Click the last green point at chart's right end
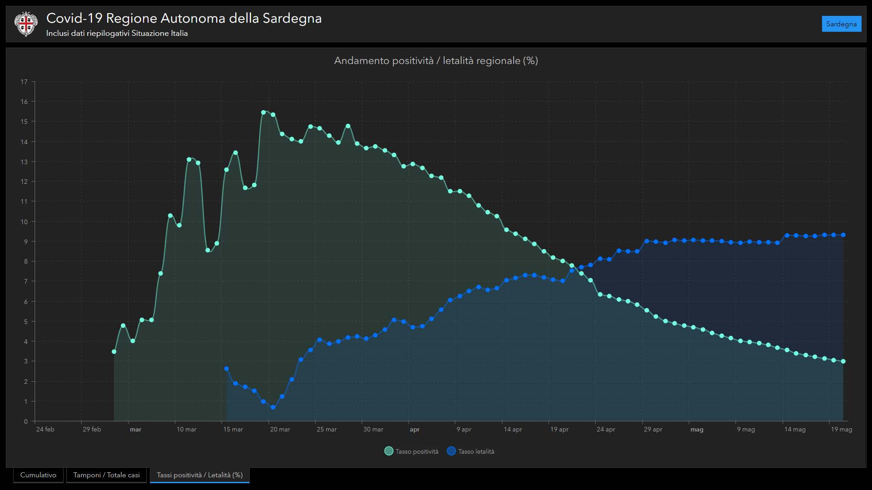The image size is (872, 490). point(843,362)
